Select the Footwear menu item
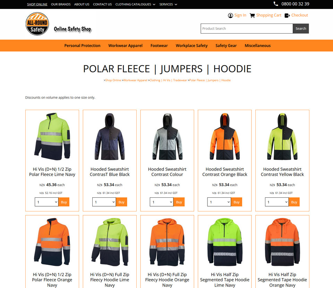Image resolution: width=333 pixels, height=288 pixels. point(159,46)
